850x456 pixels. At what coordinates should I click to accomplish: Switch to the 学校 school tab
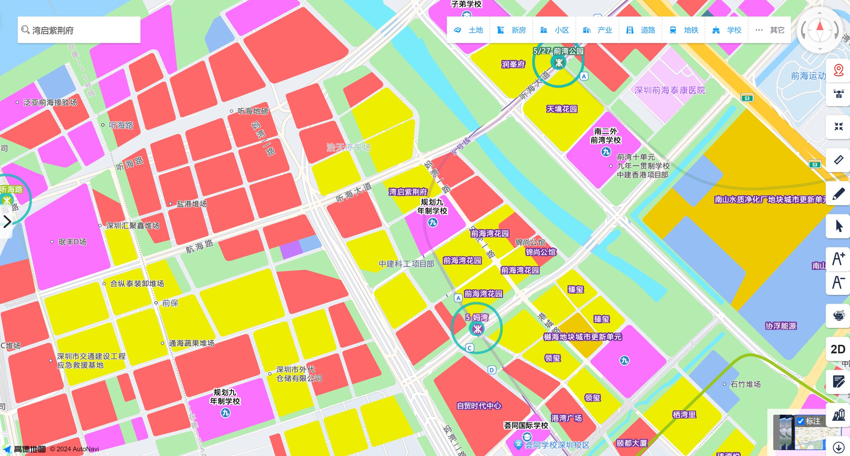pos(727,30)
